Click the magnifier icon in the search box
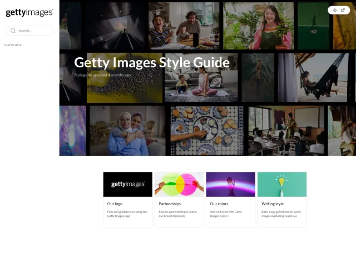This screenshot has height=267, width=356. point(13,31)
